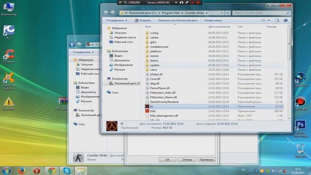
Task: Open the view options dropdown arrow
Action: tap(269, 20)
